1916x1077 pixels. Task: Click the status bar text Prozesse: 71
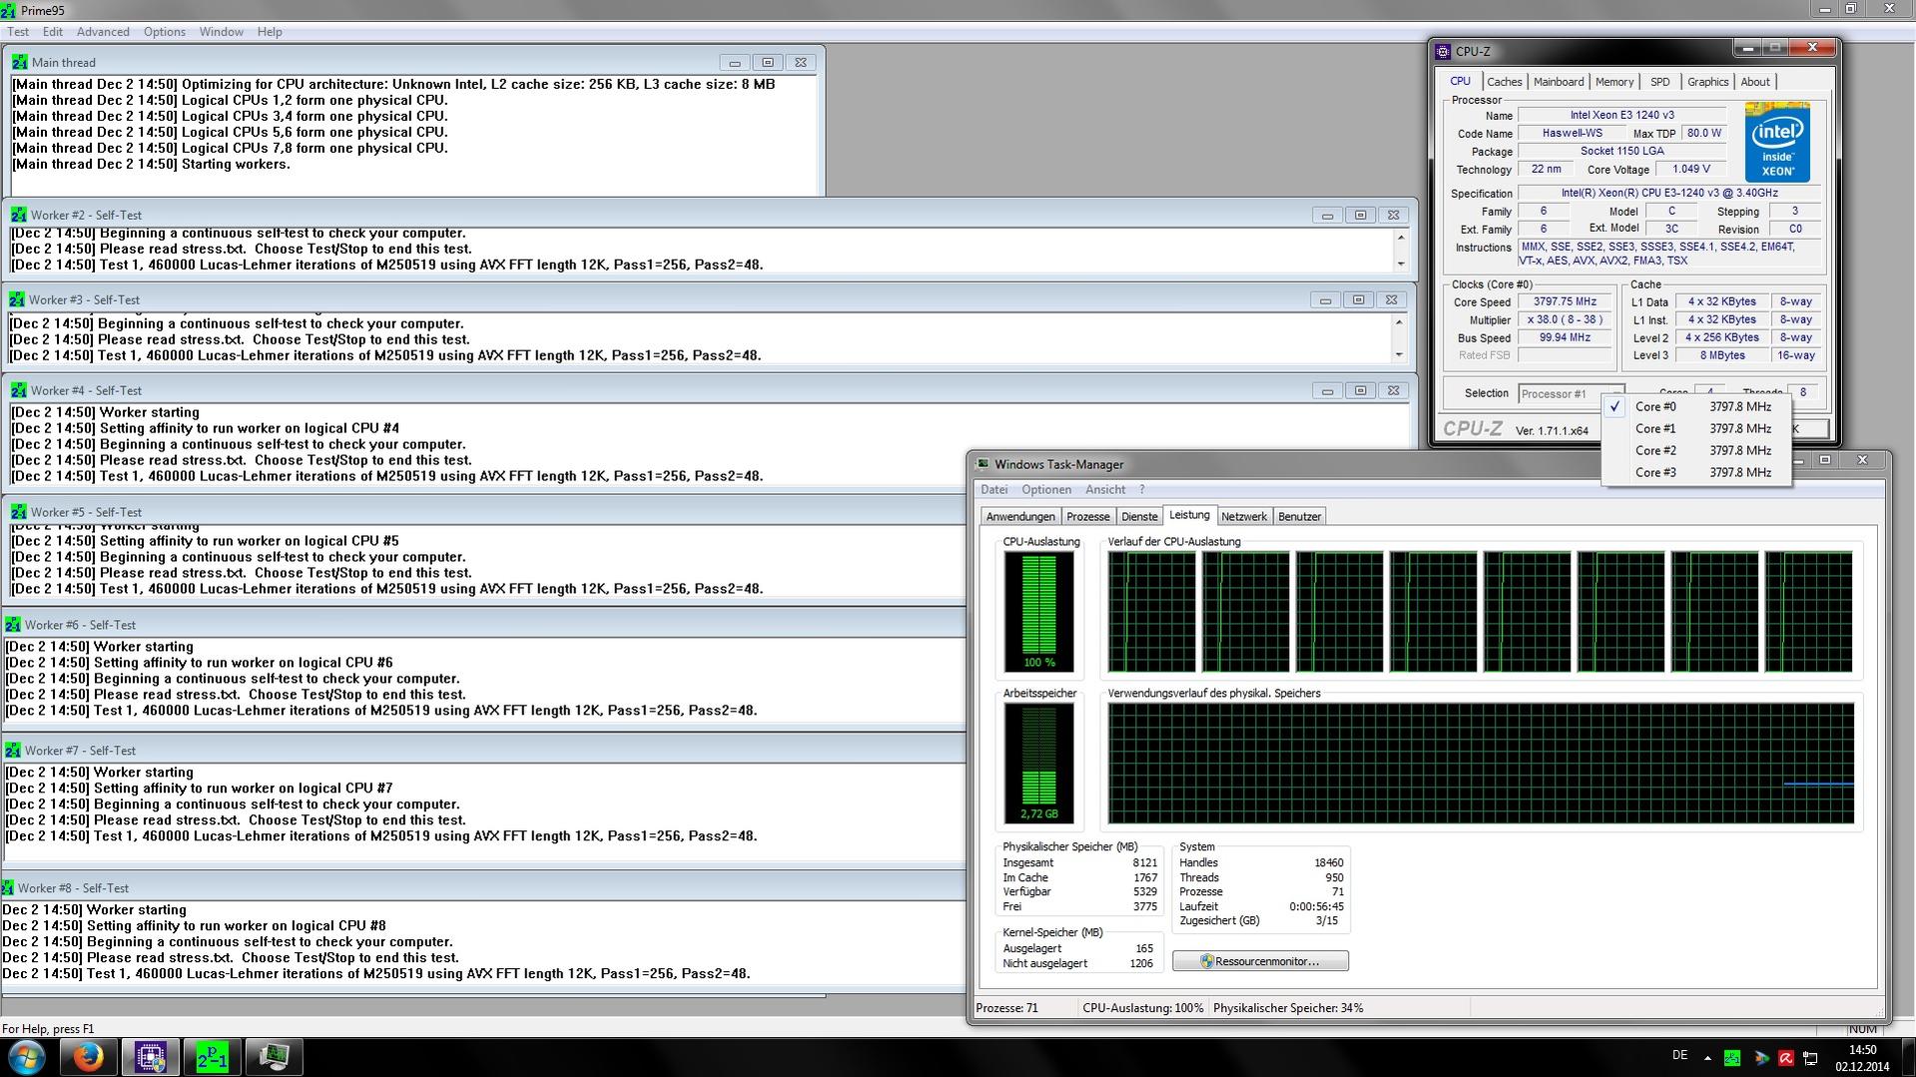(x=1006, y=1009)
